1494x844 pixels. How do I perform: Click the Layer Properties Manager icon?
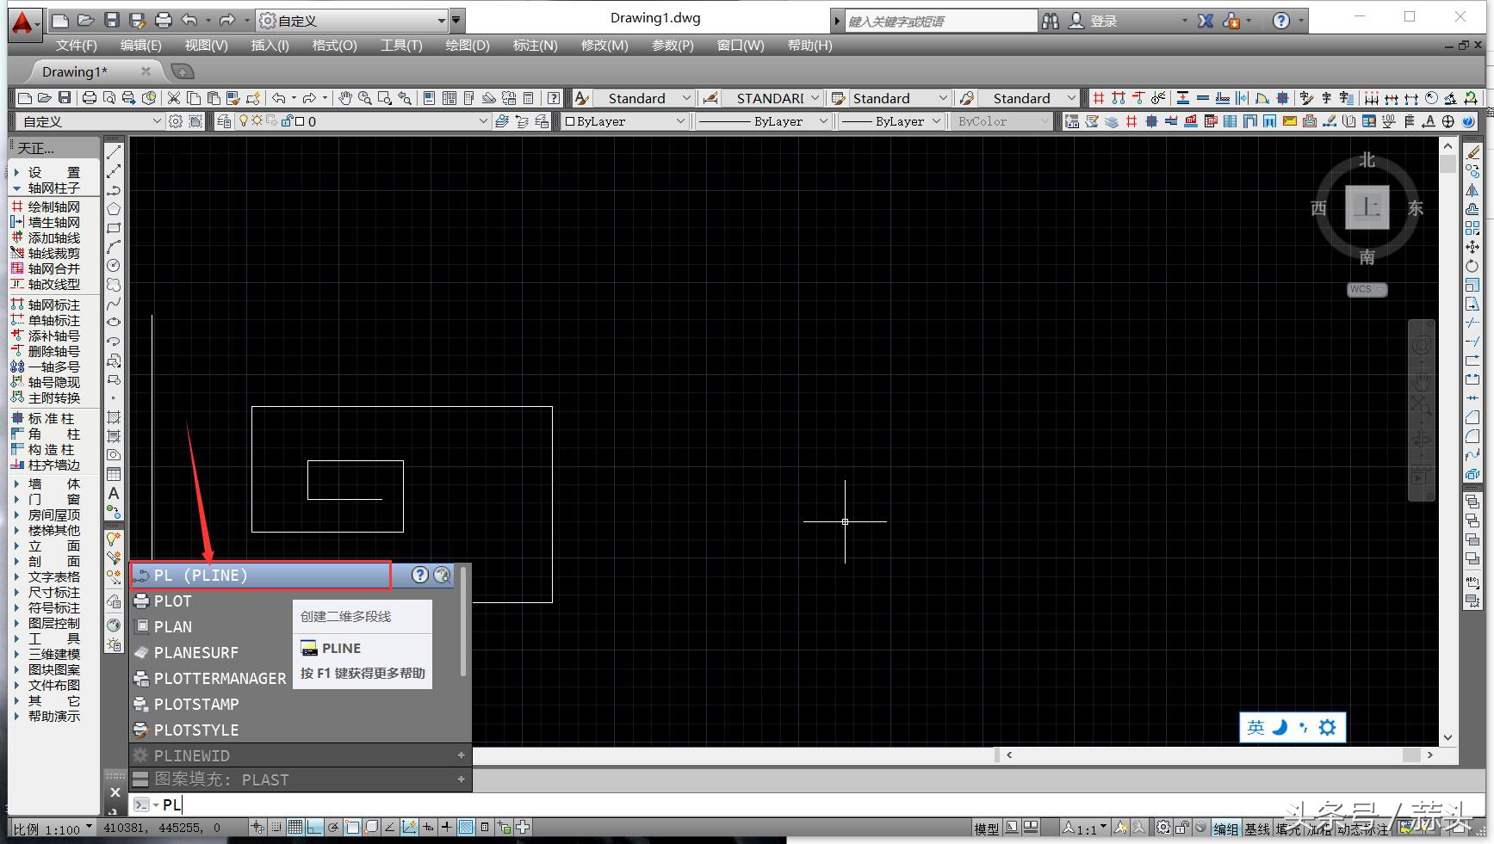coord(224,121)
